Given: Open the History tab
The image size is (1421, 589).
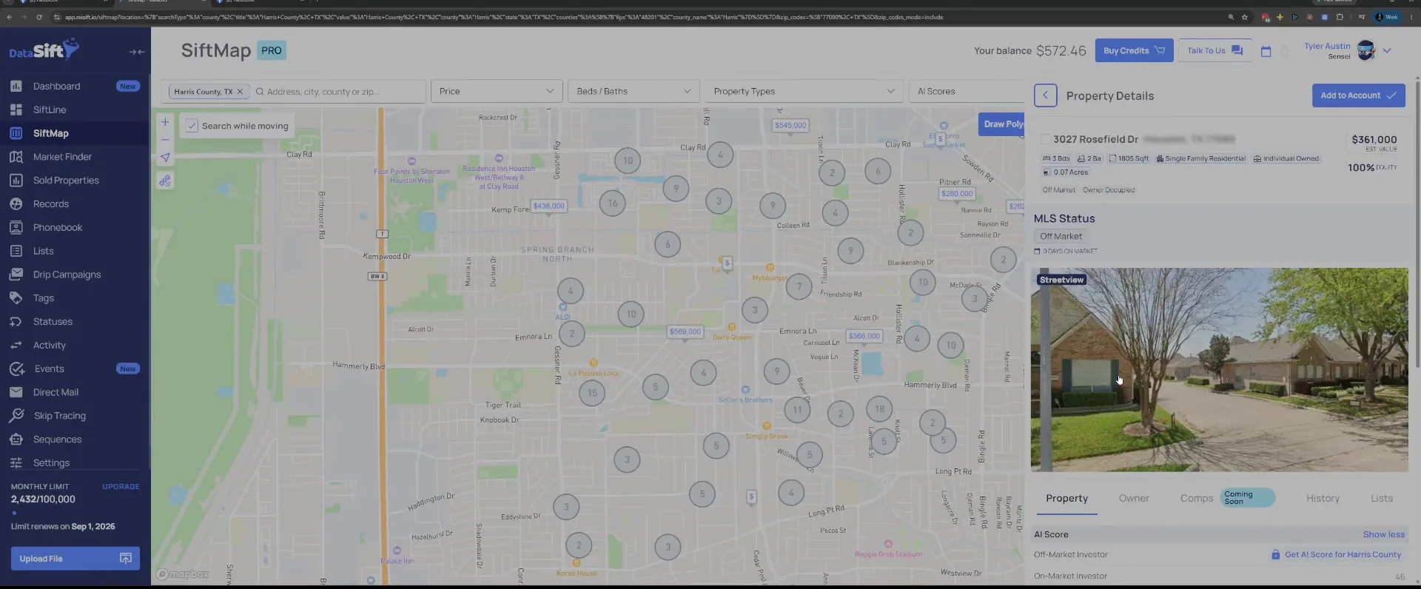Looking at the screenshot, I should click(x=1323, y=499).
